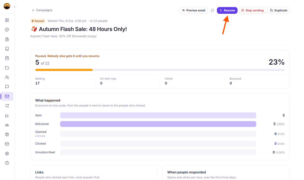
Task: Open the folder icon in sidebar
Action: pyautogui.click(x=7, y=68)
